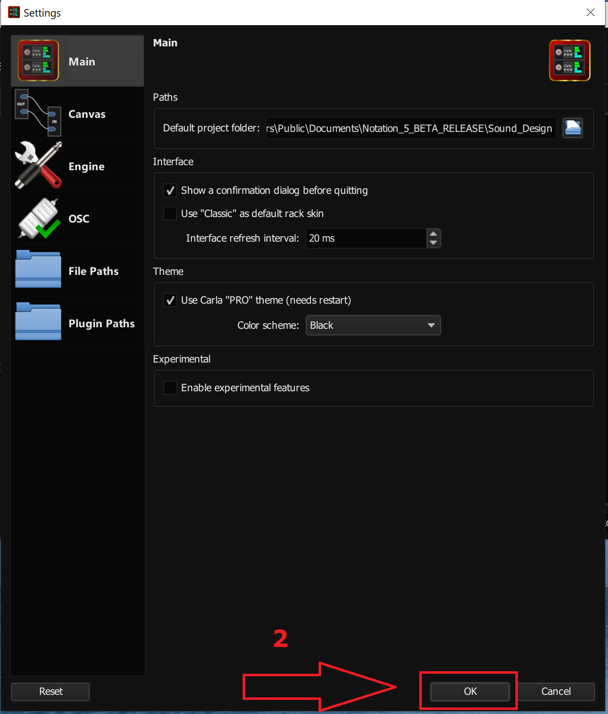Decrease interface refresh interval with down arrow
The height and width of the screenshot is (714, 608).
433,243
